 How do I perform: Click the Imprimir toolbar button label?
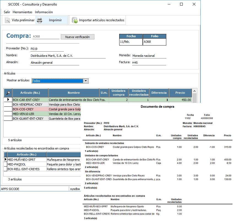click(x=55, y=20)
